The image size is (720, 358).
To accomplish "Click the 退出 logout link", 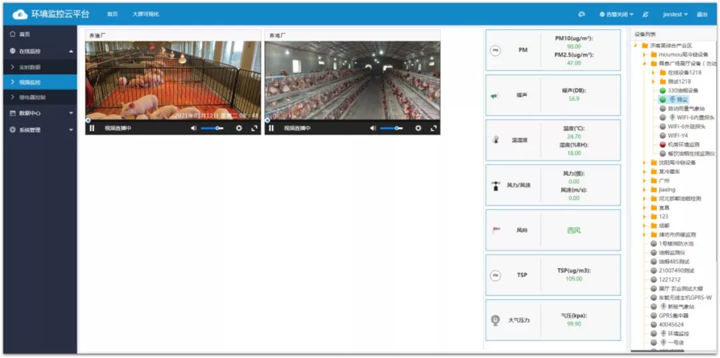I will pyautogui.click(x=702, y=14).
